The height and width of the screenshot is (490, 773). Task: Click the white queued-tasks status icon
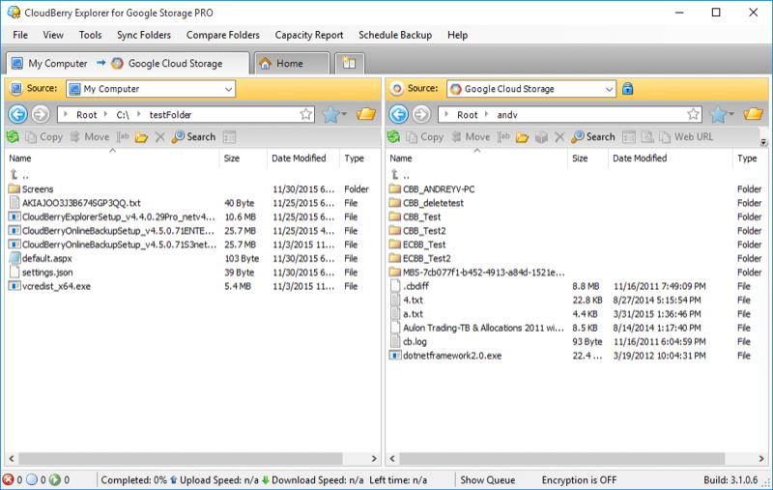click(x=32, y=479)
